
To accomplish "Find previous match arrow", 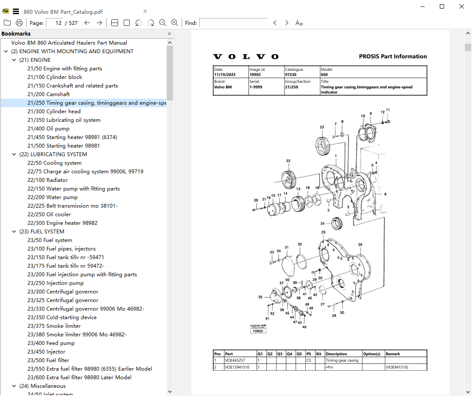I will (275, 23).
